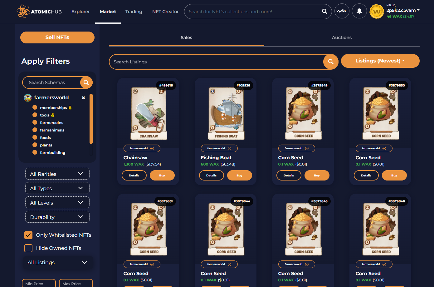The width and height of the screenshot is (434, 287).
Task: Open the Durability dropdown
Action: [x=57, y=217]
